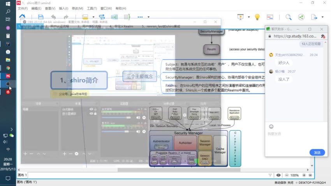The image size is (331, 186).
Task: Open the presentation mode dropdown arrow
Action: click(249, 17)
